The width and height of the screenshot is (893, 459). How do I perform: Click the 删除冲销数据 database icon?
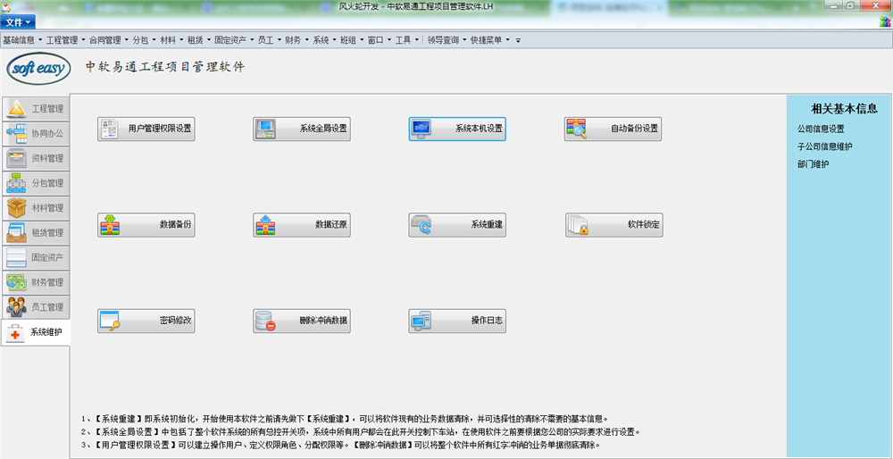click(265, 321)
